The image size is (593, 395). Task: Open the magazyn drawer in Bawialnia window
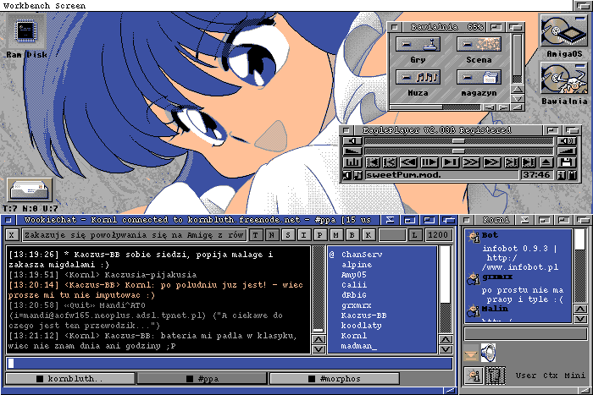[479, 77]
